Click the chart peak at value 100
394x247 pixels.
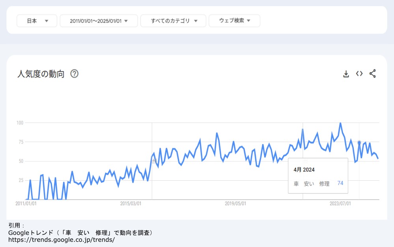point(340,123)
